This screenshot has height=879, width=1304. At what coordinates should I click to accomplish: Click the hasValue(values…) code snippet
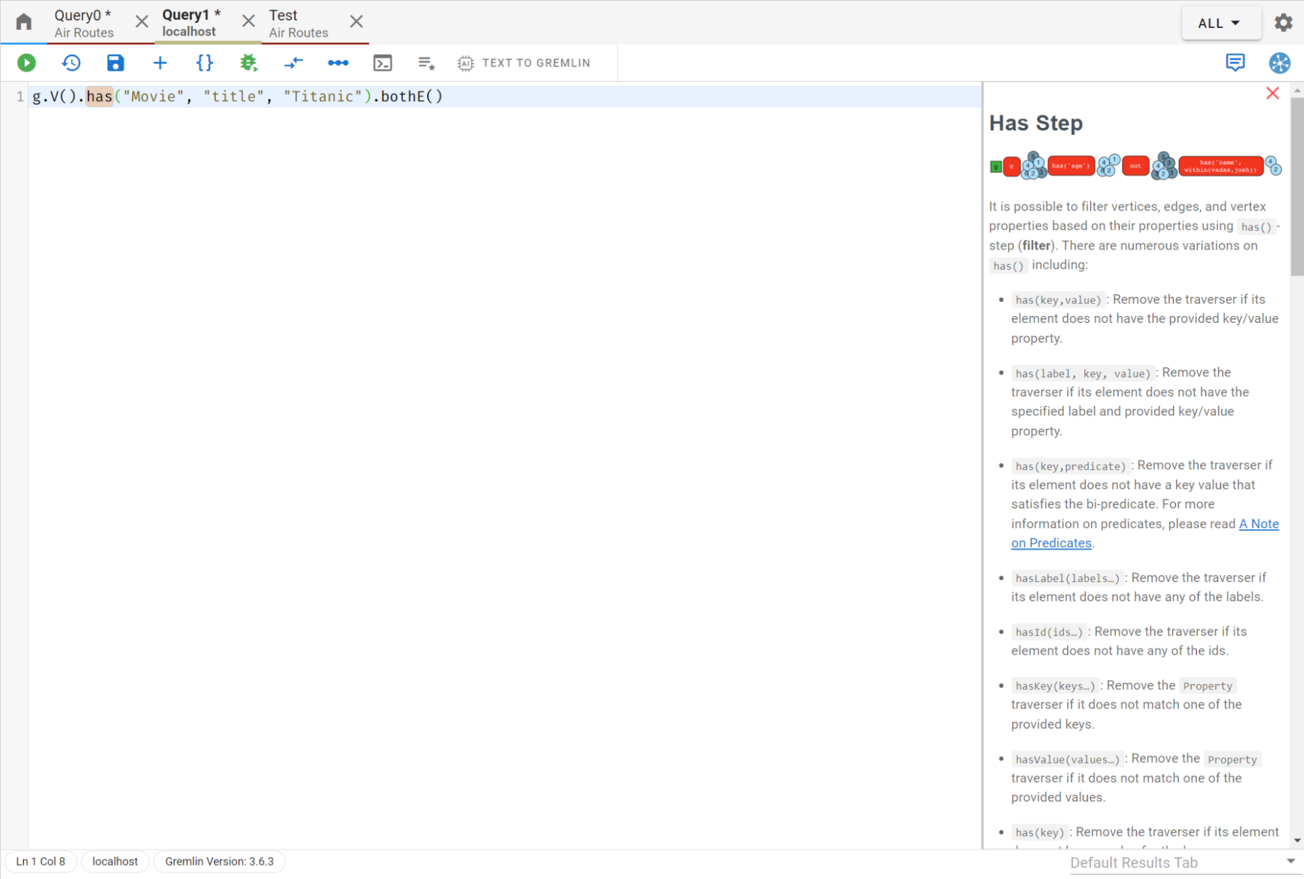(1067, 760)
